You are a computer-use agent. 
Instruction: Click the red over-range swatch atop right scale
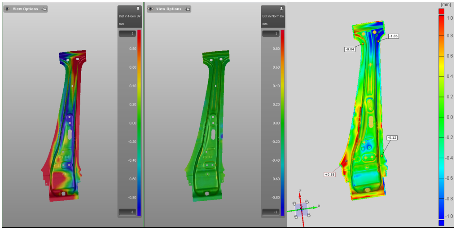[441, 11]
